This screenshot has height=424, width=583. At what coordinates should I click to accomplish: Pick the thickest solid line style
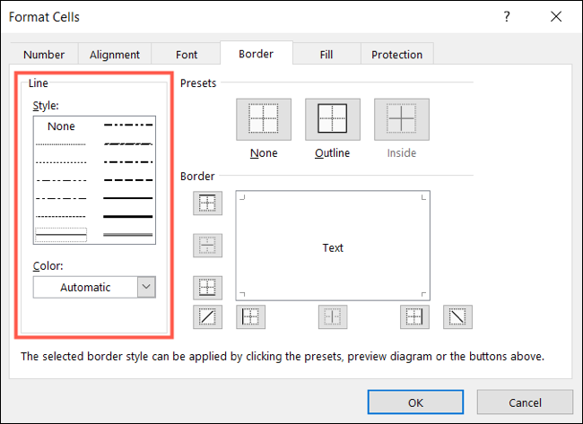128,216
